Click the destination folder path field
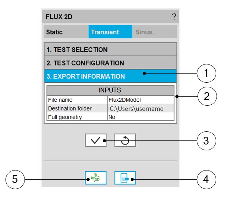The width and height of the screenshot is (229, 199). tap(140, 109)
